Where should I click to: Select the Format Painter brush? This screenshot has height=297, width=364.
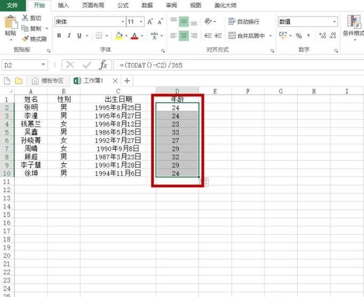click(x=25, y=39)
